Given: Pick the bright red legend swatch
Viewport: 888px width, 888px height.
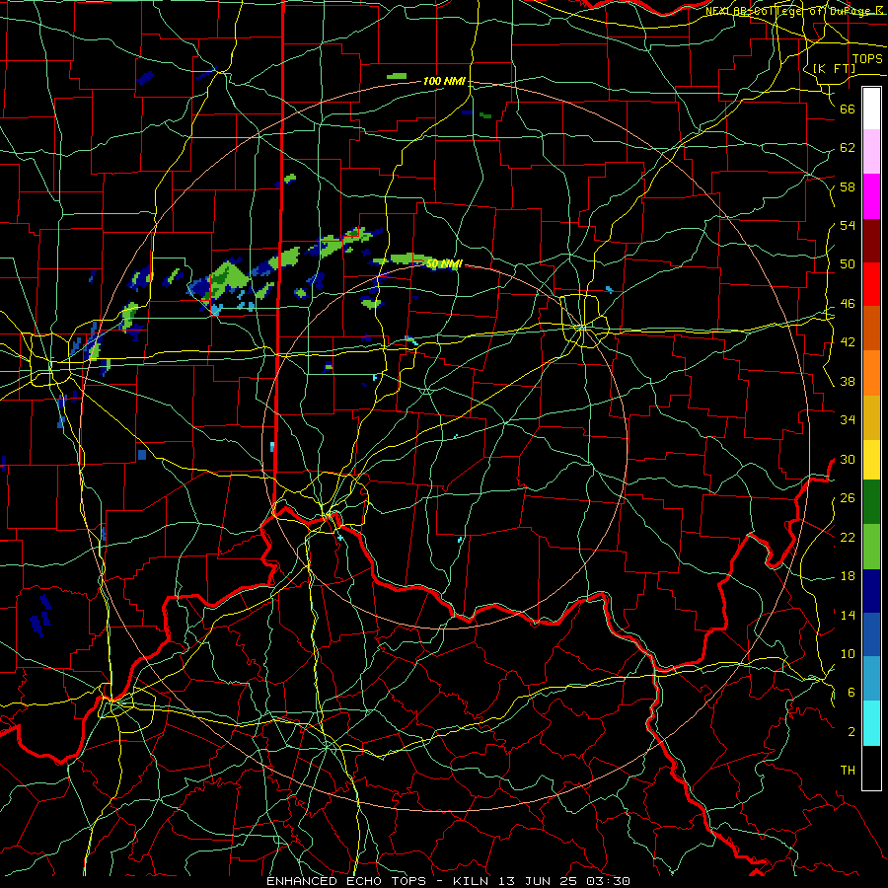Looking at the screenshot, I should click(871, 284).
